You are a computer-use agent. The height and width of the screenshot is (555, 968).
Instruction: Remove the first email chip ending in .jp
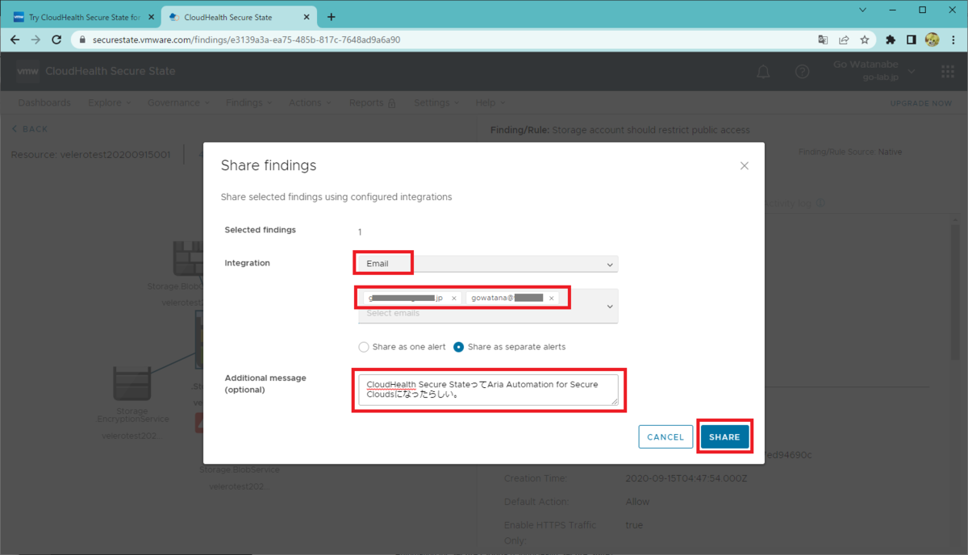pos(454,298)
